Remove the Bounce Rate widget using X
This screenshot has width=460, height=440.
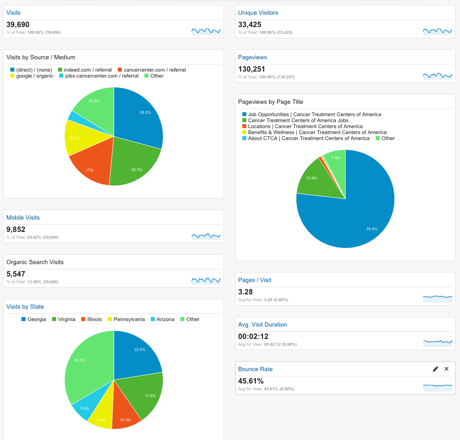[x=446, y=369]
